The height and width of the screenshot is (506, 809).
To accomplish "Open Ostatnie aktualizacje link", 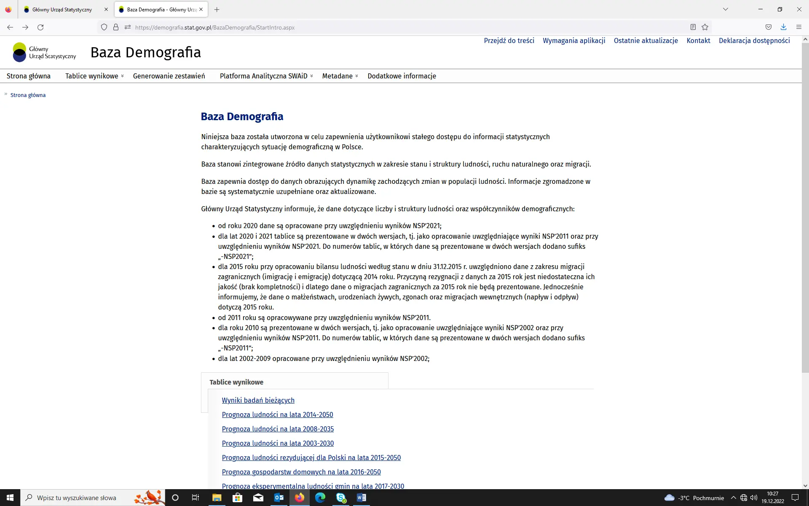I will click(646, 40).
